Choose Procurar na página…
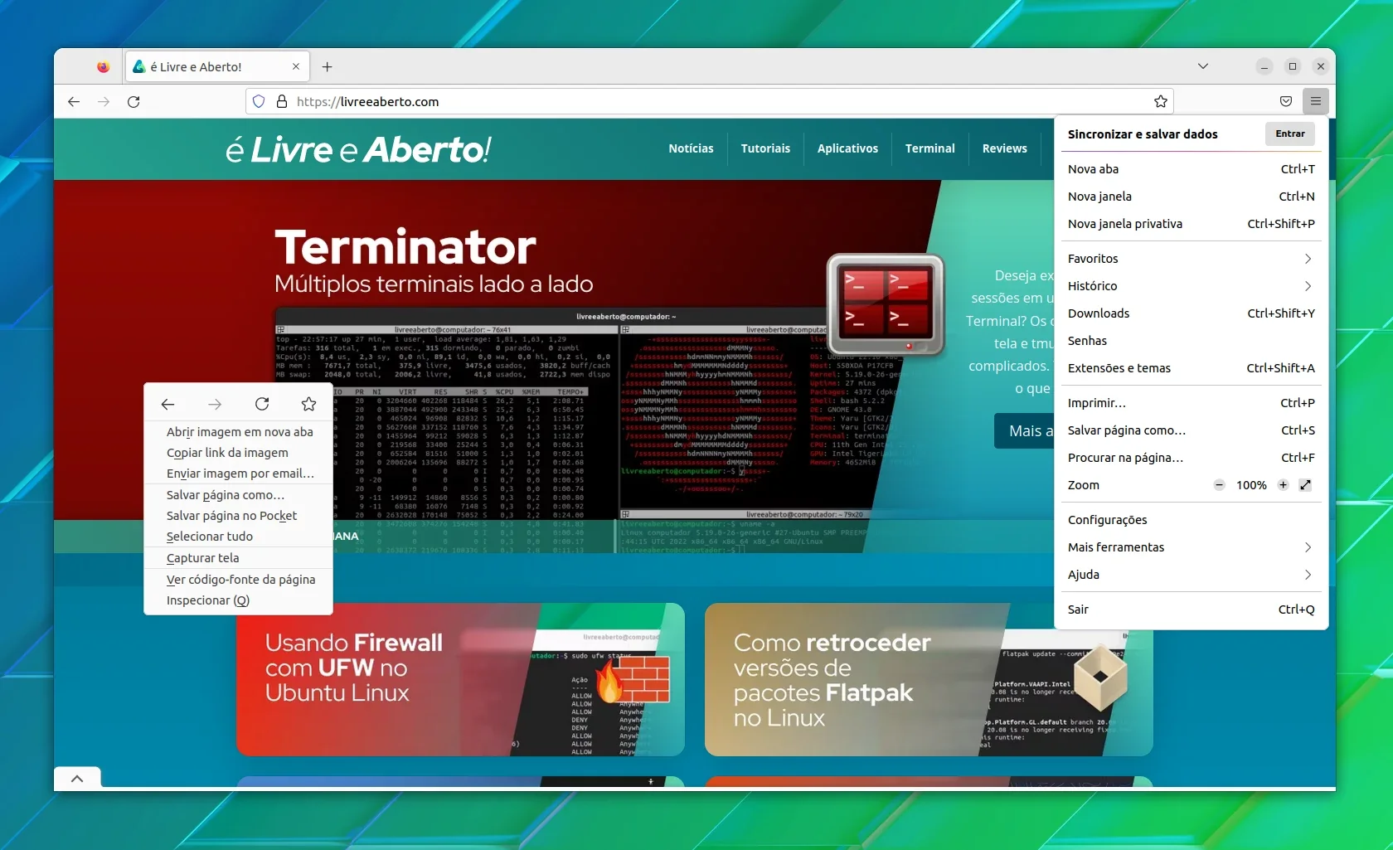The width and height of the screenshot is (1393, 850). click(1192, 458)
